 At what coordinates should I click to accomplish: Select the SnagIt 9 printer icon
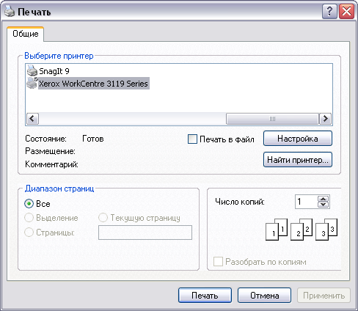32,70
